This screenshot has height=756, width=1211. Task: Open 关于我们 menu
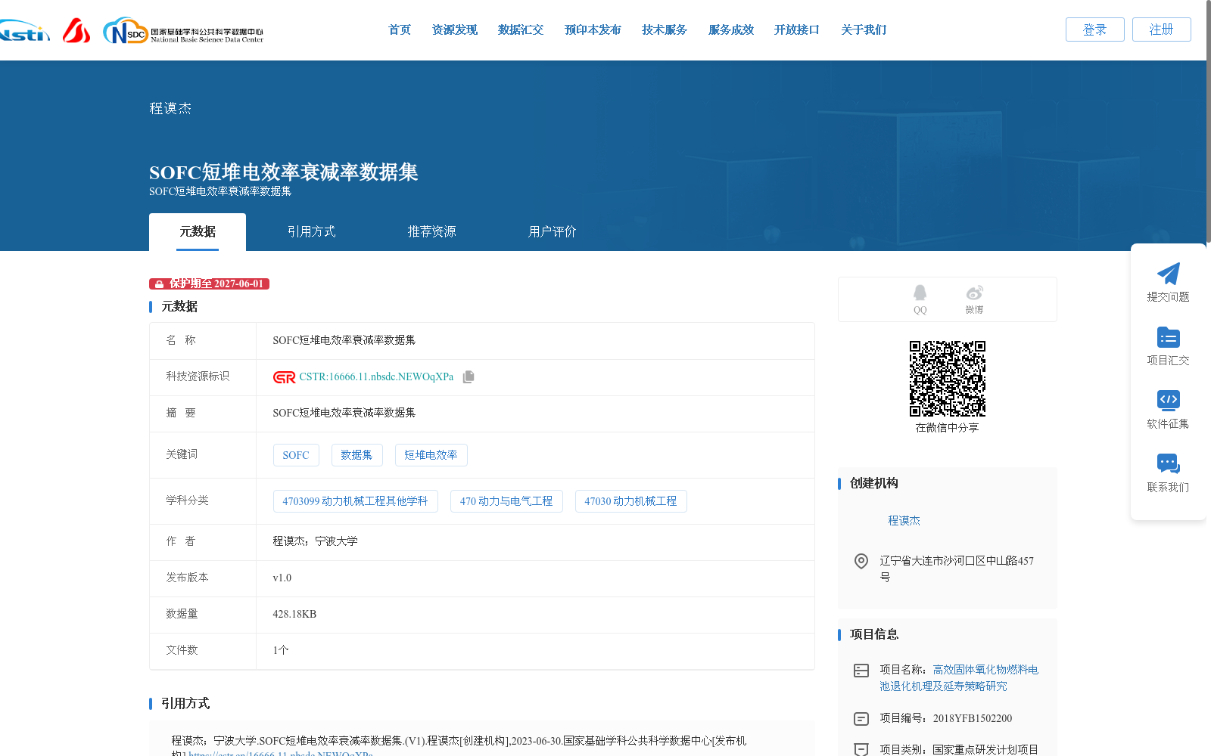point(864,30)
